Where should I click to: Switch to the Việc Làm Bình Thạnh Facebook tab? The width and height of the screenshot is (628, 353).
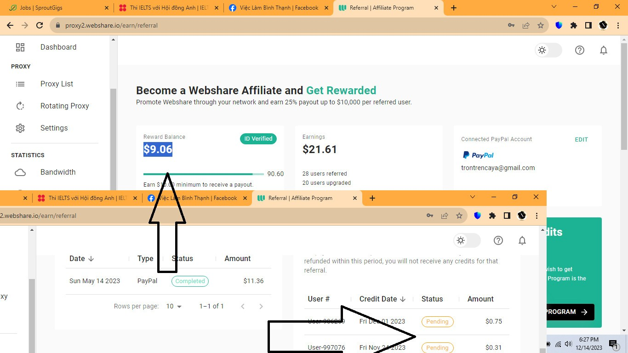pos(280,8)
